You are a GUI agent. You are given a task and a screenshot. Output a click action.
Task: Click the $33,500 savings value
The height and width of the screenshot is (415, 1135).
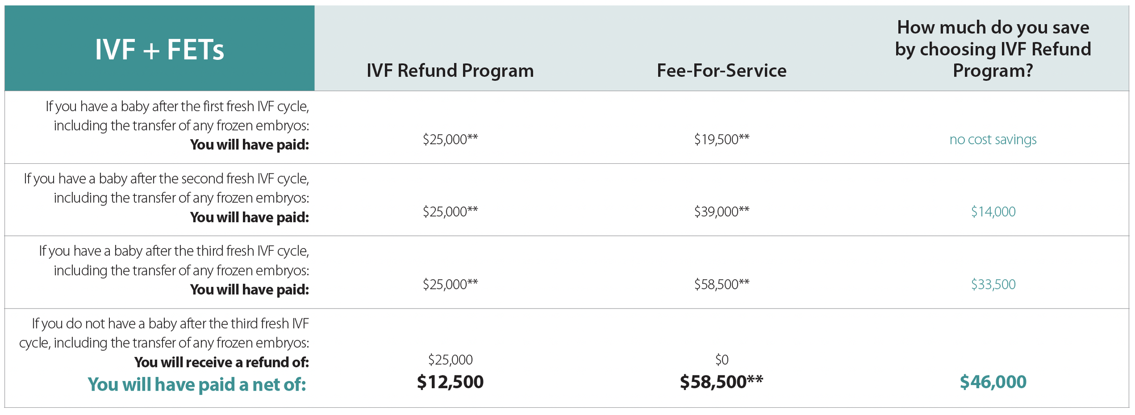tap(993, 284)
